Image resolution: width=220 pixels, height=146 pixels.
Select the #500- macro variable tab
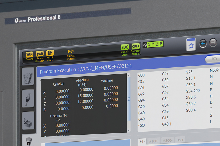167,140
